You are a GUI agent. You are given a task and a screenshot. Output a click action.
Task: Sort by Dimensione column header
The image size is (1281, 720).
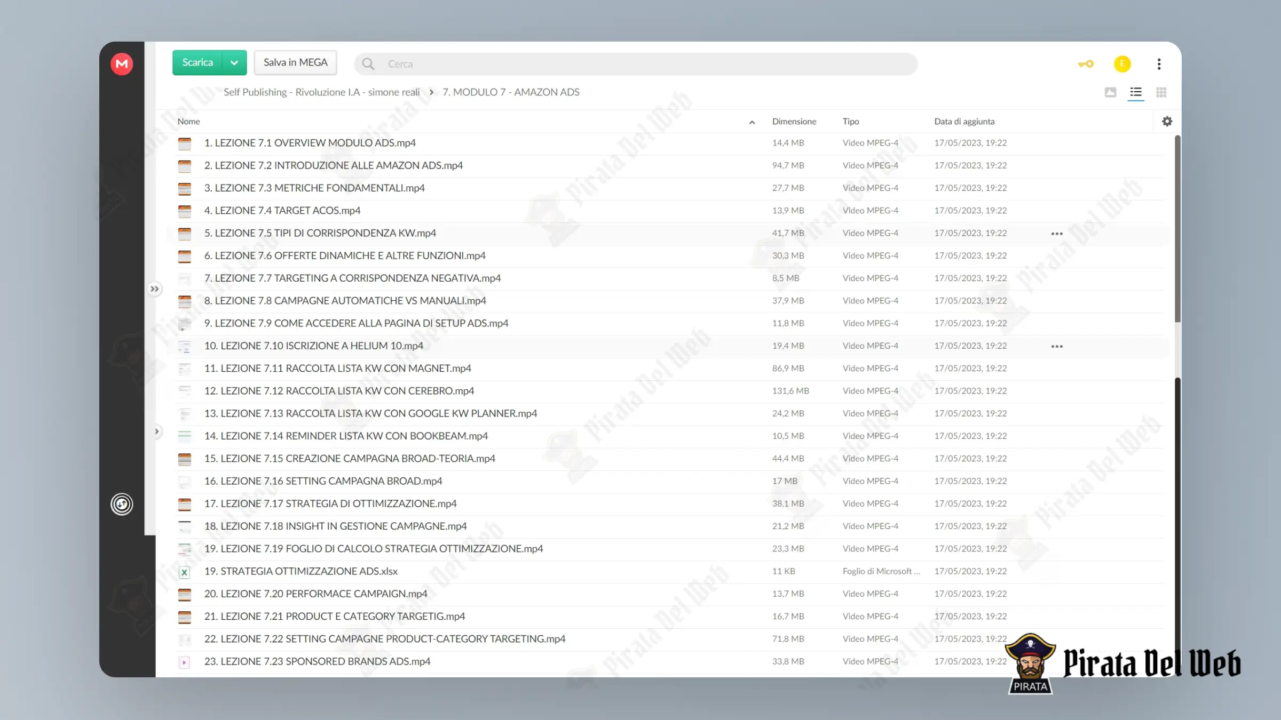(794, 122)
